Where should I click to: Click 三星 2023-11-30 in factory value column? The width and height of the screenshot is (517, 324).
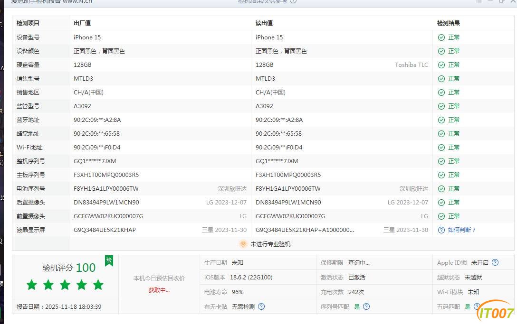[224, 230]
